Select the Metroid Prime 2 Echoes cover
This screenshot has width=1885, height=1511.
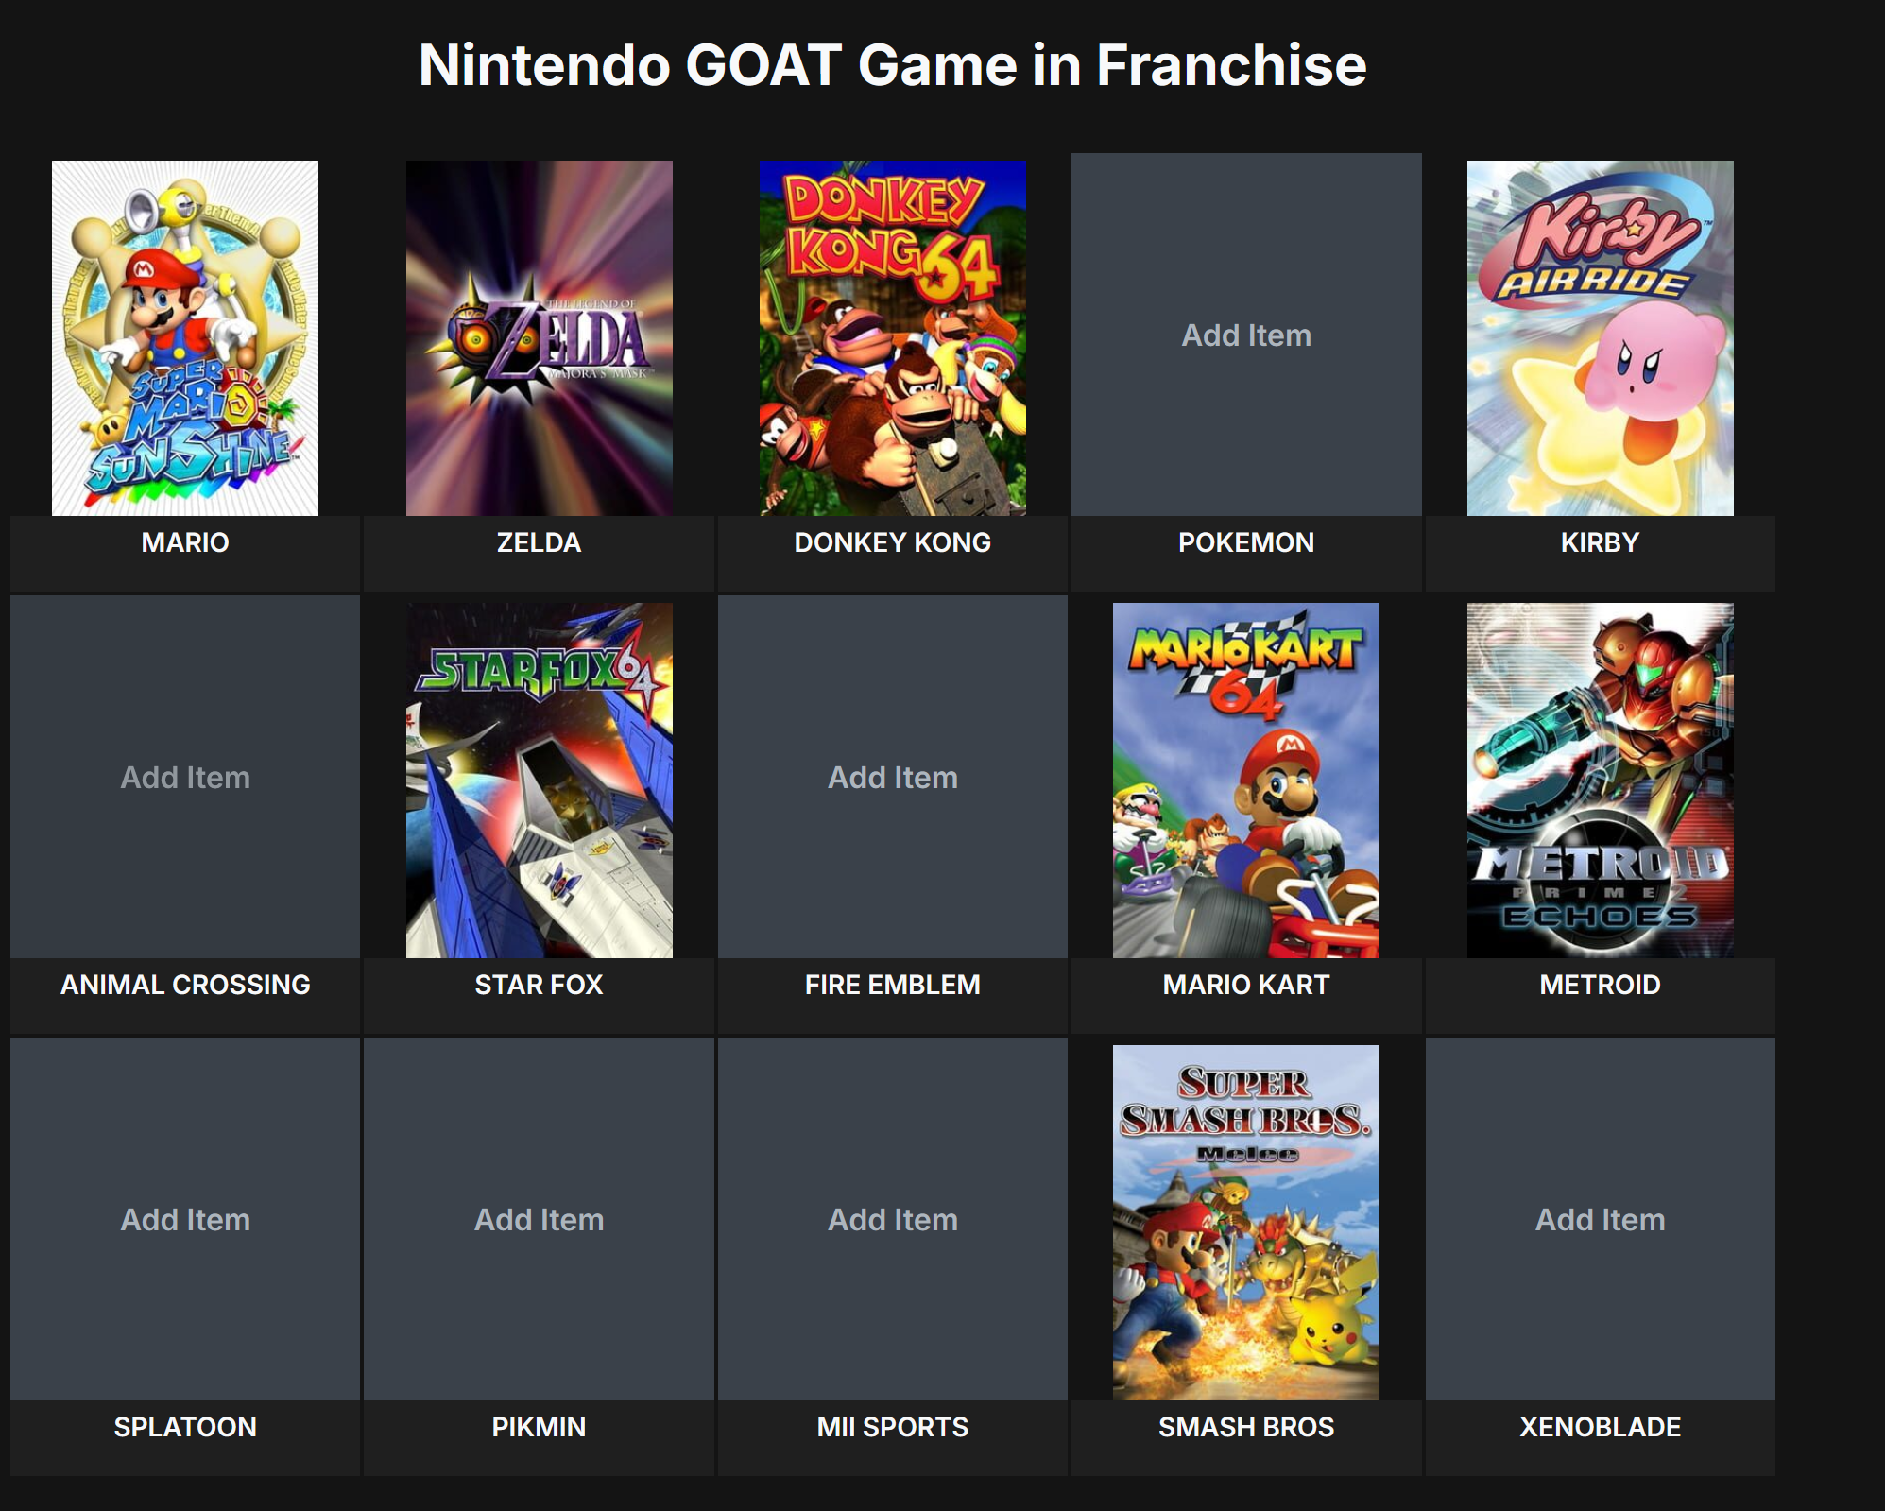[1601, 781]
